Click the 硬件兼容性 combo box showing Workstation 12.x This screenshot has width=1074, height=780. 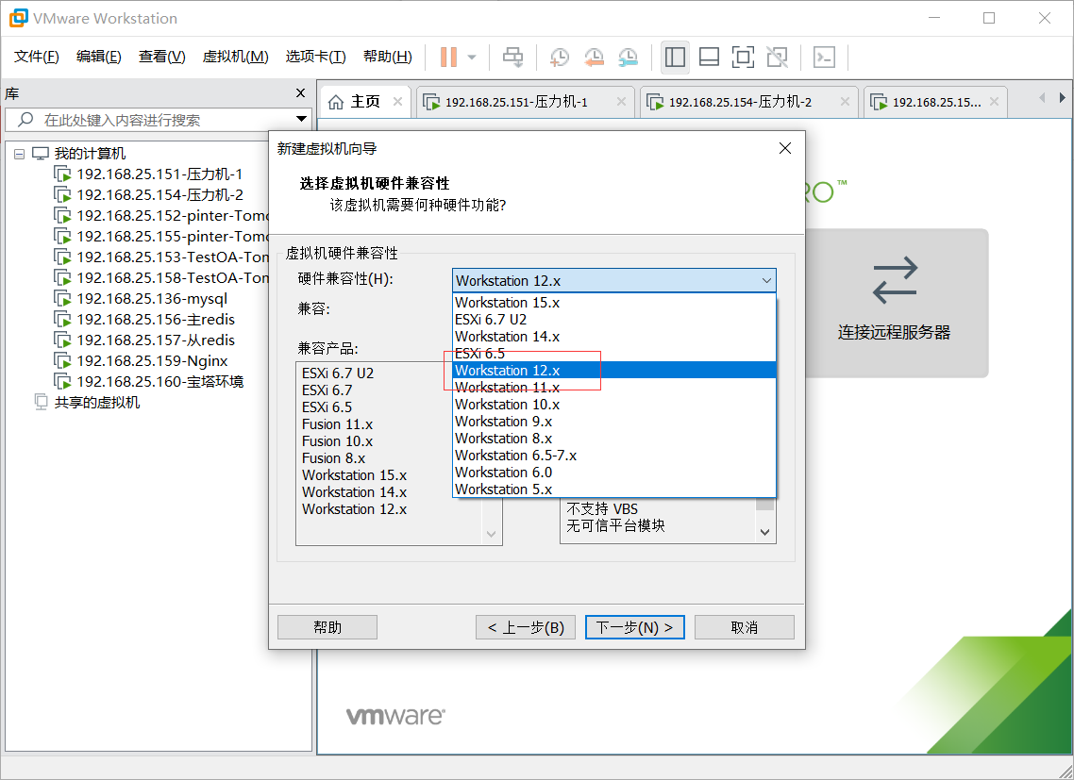pos(613,281)
